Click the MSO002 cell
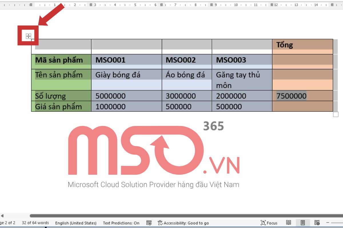343x228 pixels. click(x=187, y=62)
